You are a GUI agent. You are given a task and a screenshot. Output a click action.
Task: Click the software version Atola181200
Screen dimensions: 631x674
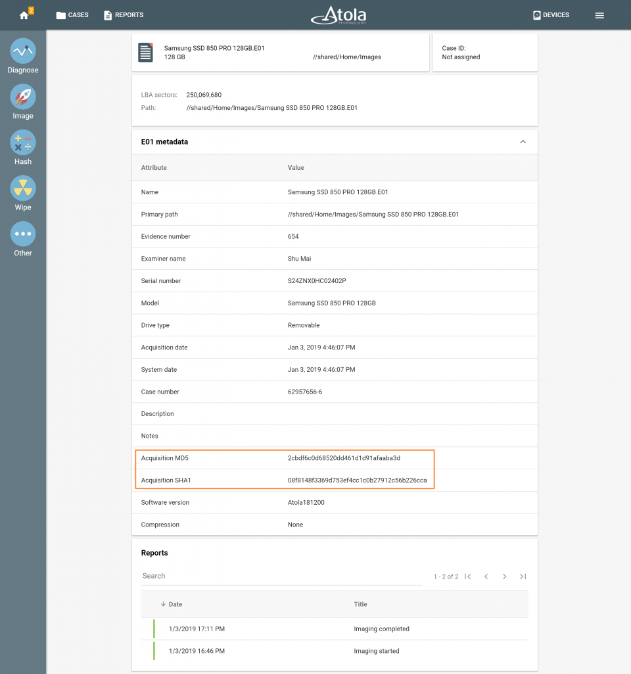click(306, 502)
